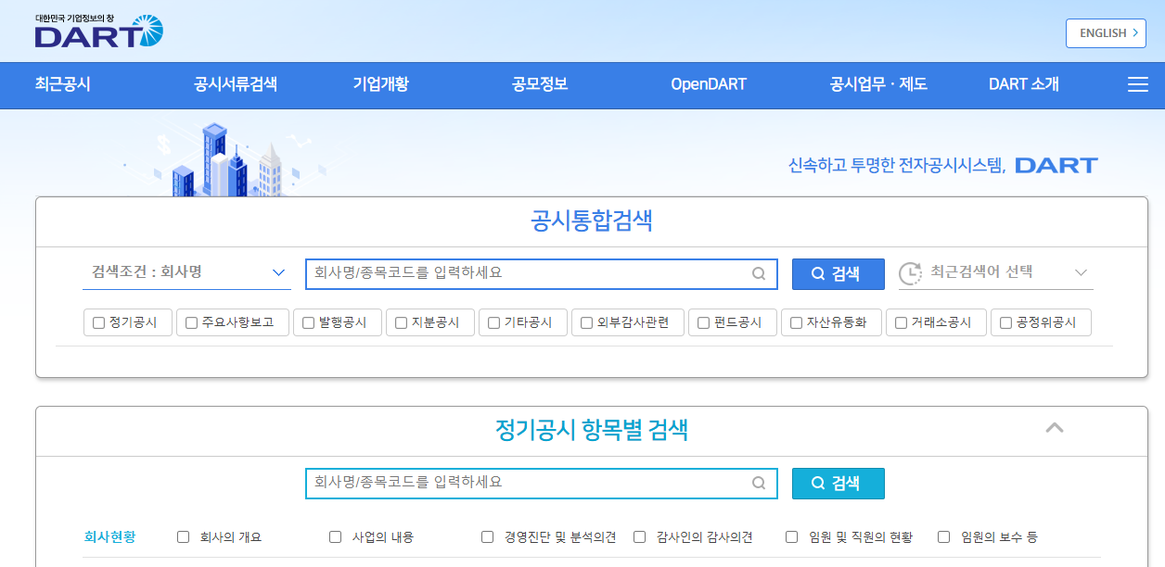Collapse the 정기공시 항목별 검색 section

[x=1054, y=427]
